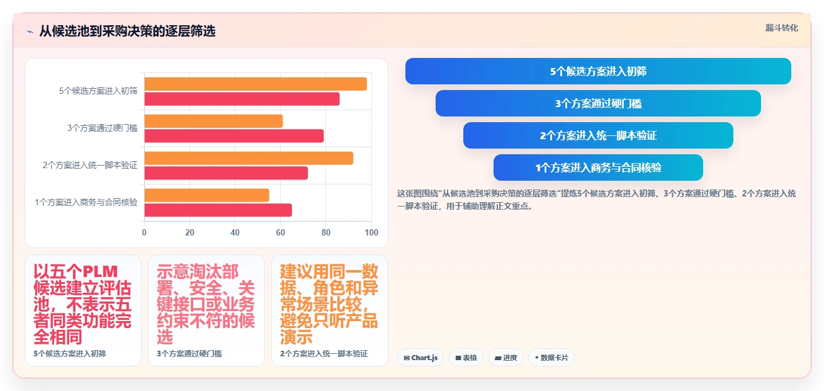The height and width of the screenshot is (391, 824).
Task: Click the orange bar for 1个方案进入商务与合同核验
Action: click(x=206, y=195)
